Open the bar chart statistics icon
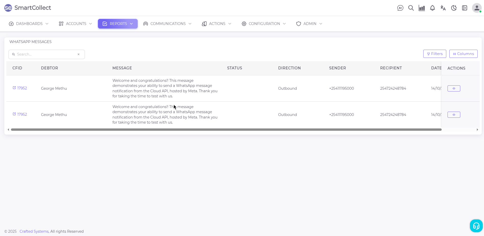 (x=422, y=8)
